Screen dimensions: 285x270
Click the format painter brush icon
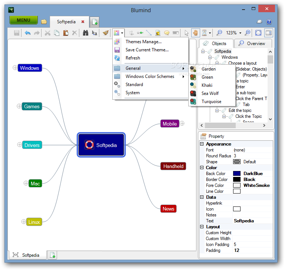105,33
